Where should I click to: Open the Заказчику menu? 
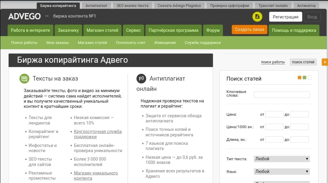(68, 30)
